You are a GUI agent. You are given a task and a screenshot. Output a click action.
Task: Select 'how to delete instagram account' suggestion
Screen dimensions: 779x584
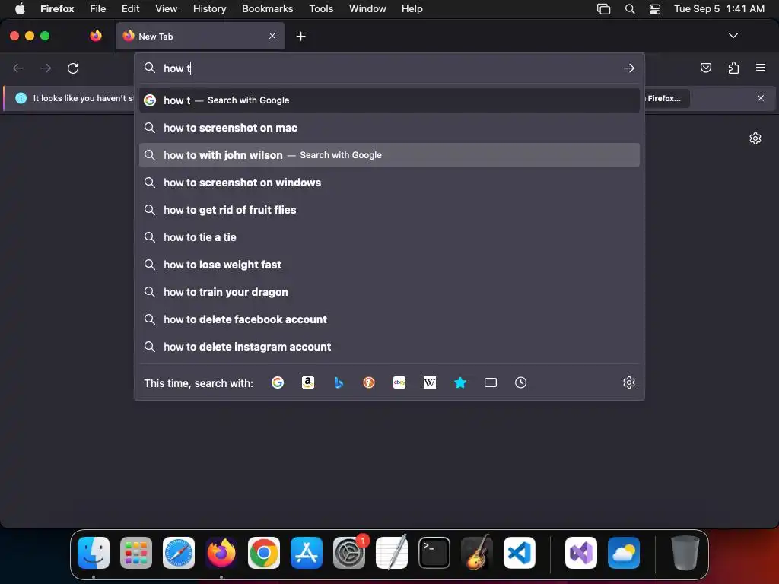point(389,347)
